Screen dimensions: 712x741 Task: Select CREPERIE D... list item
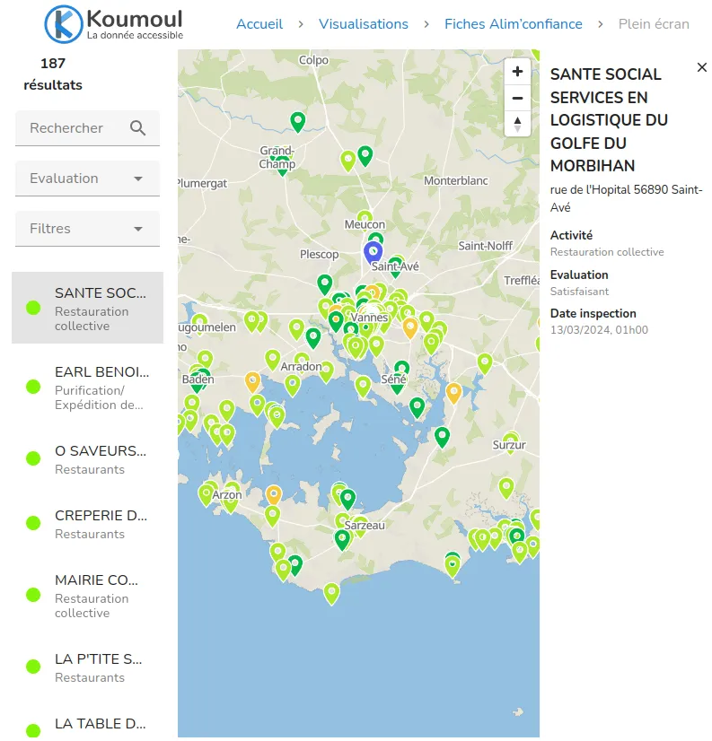point(87,524)
